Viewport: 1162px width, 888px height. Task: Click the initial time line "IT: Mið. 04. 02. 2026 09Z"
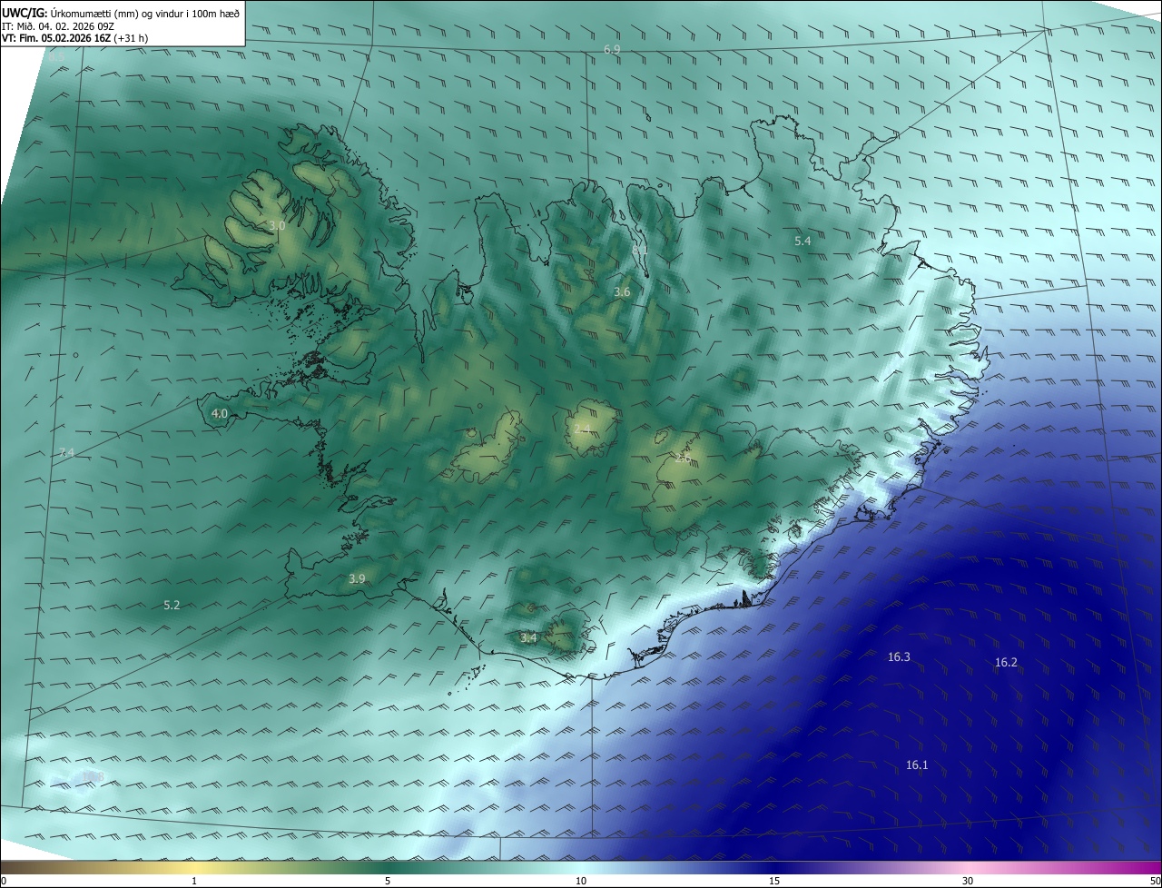57,26
